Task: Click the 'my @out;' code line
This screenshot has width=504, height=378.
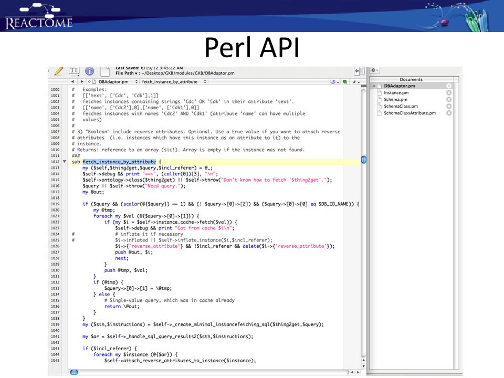Action: [93, 192]
